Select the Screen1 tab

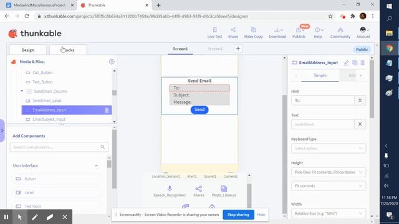tap(180, 49)
